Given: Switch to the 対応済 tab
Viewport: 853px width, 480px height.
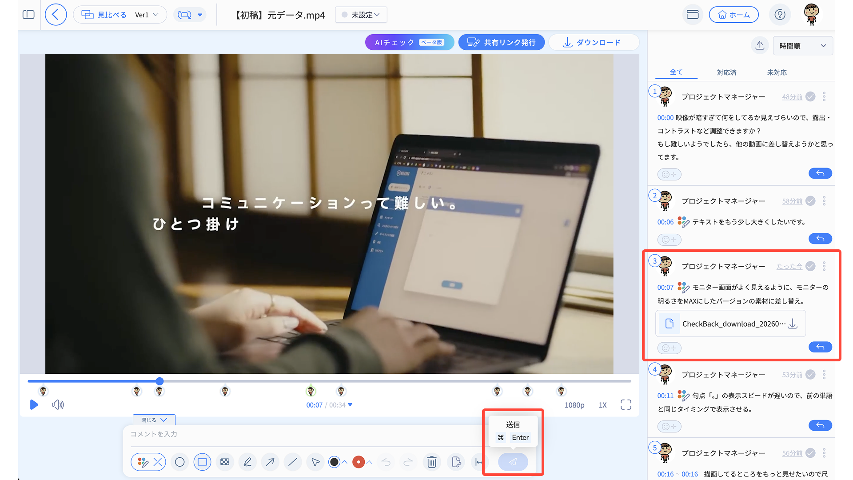Looking at the screenshot, I should [x=726, y=72].
